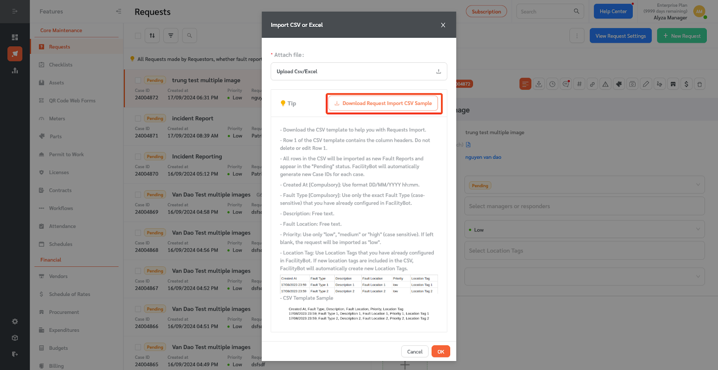
Task: Click the warning triangle icon
Action: point(605,84)
